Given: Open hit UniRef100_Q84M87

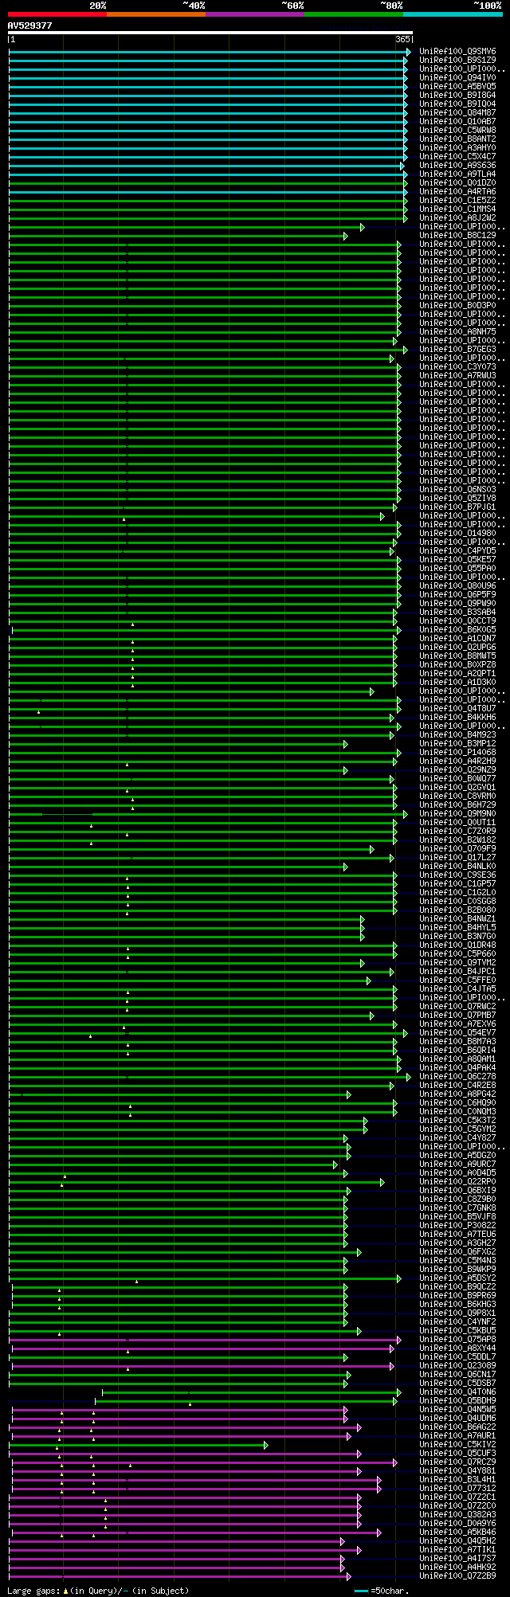Looking at the screenshot, I should pos(457,113).
